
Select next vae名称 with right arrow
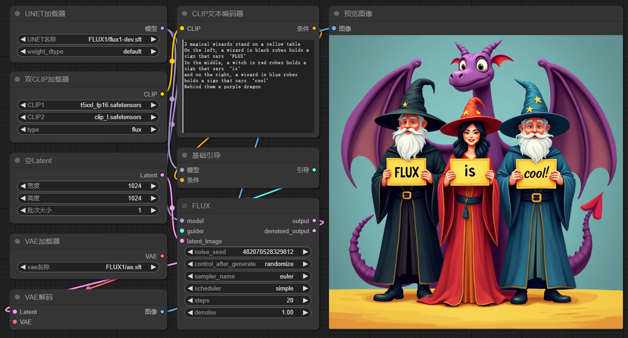(153, 267)
